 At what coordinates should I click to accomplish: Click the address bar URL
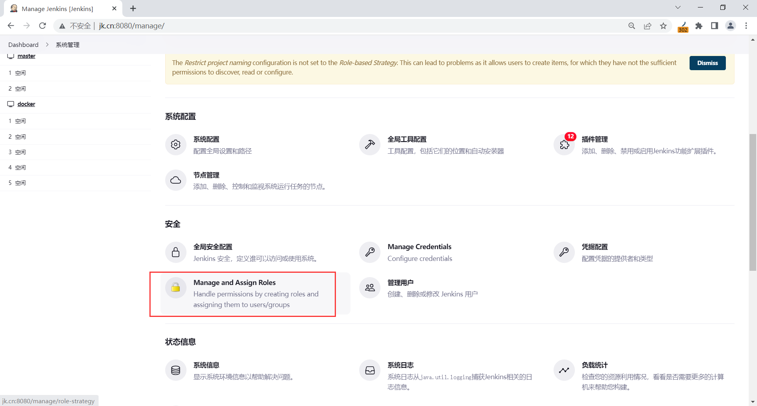[x=132, y=26]
